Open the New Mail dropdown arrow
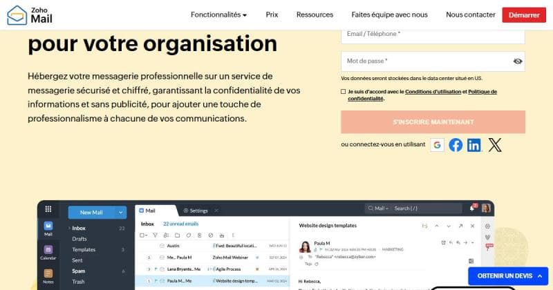553x290 pixels. (x=120, y=213)
